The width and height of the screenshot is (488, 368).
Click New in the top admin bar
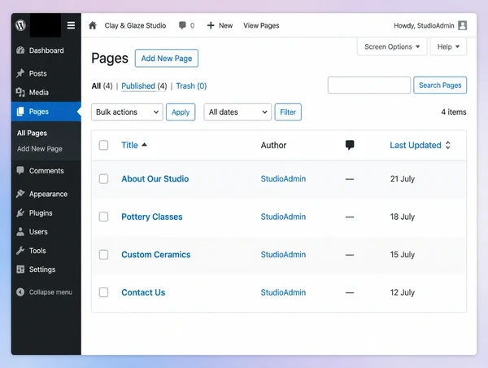tap(225, 25)
